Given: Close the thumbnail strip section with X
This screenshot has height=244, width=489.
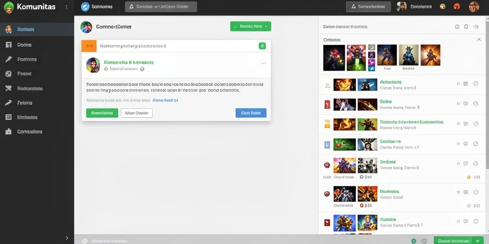Looking at the screenshot, I should (478, 40).
